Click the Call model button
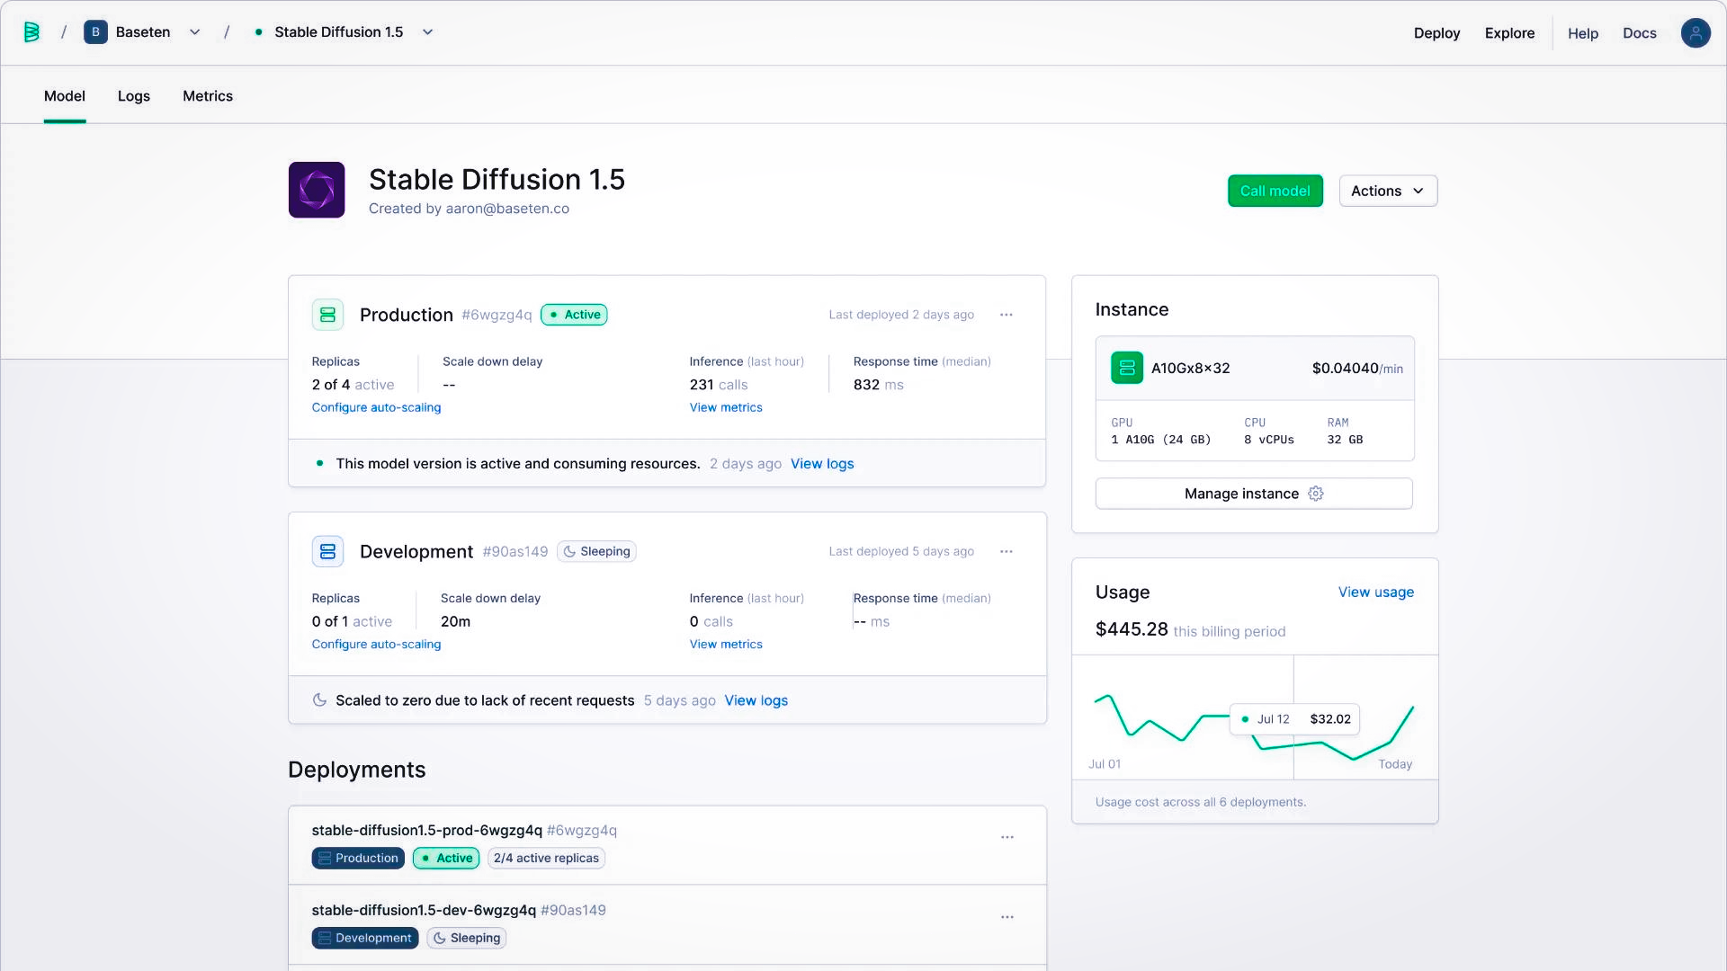This screenshot has height=971, width=1727. click(1275, 191)
